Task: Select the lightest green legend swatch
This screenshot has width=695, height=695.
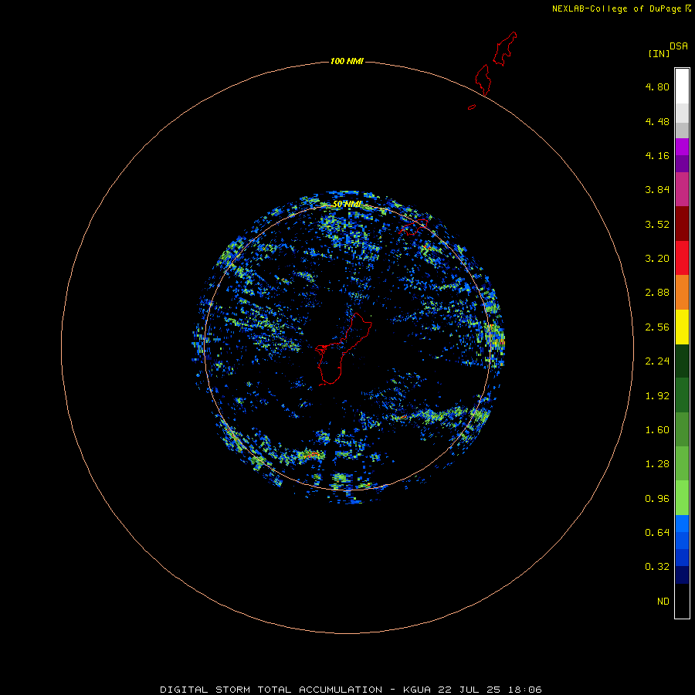Action: tap(682, 498)
